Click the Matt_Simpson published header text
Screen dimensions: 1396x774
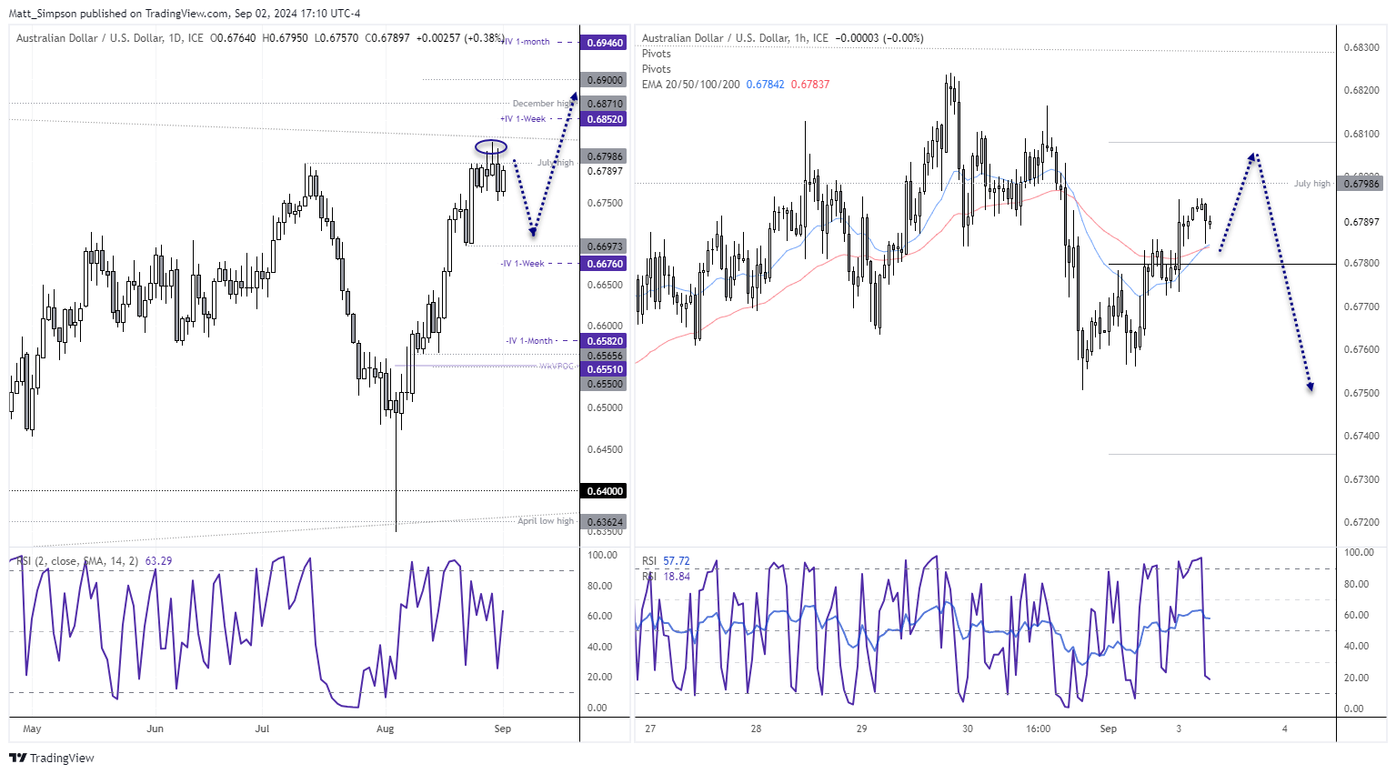tap(185, 14)
